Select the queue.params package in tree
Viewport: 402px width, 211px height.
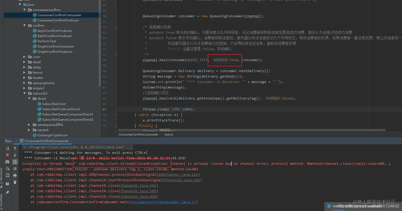tap(43, 83)
